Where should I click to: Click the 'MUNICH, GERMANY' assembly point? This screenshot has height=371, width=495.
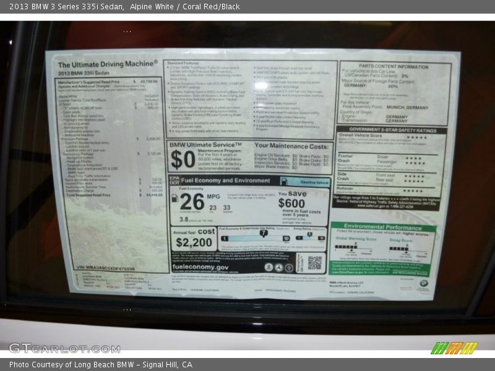pos(407,107)
